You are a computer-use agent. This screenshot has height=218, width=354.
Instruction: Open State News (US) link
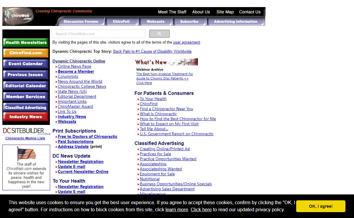[72, 92]
